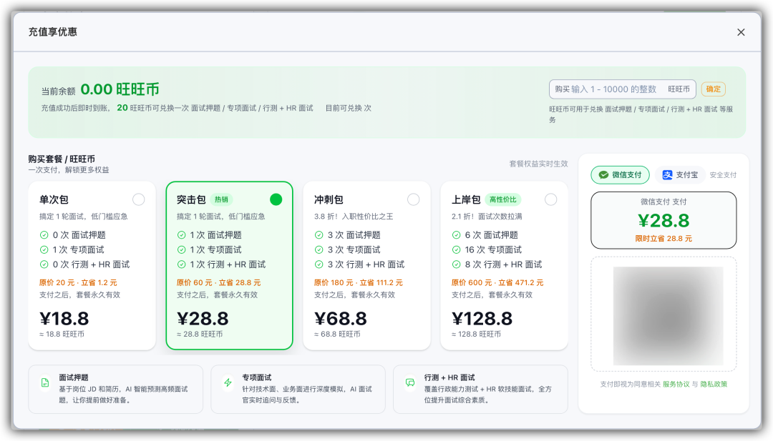Viewport: 773px width, 441px height.
Task: Close the 充值享优惠 dialog with the X
Action: (x=741, y=31)
